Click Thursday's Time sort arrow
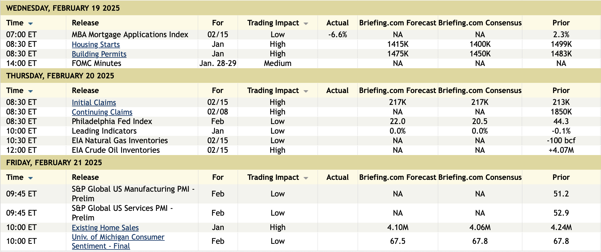 31,91
